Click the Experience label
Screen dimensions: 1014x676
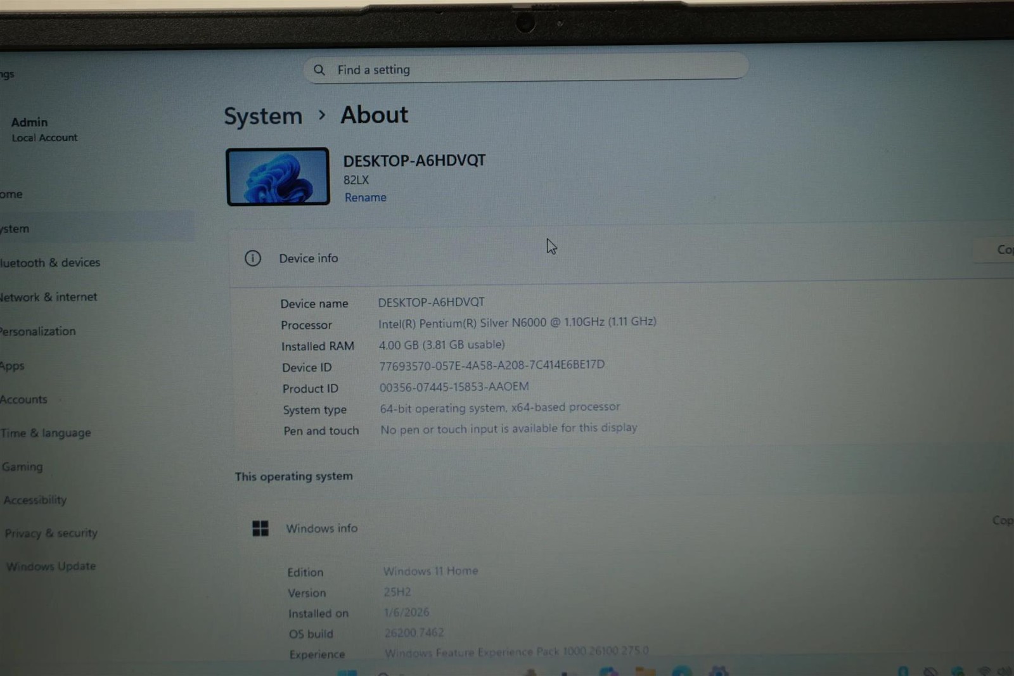pos(317,654)
